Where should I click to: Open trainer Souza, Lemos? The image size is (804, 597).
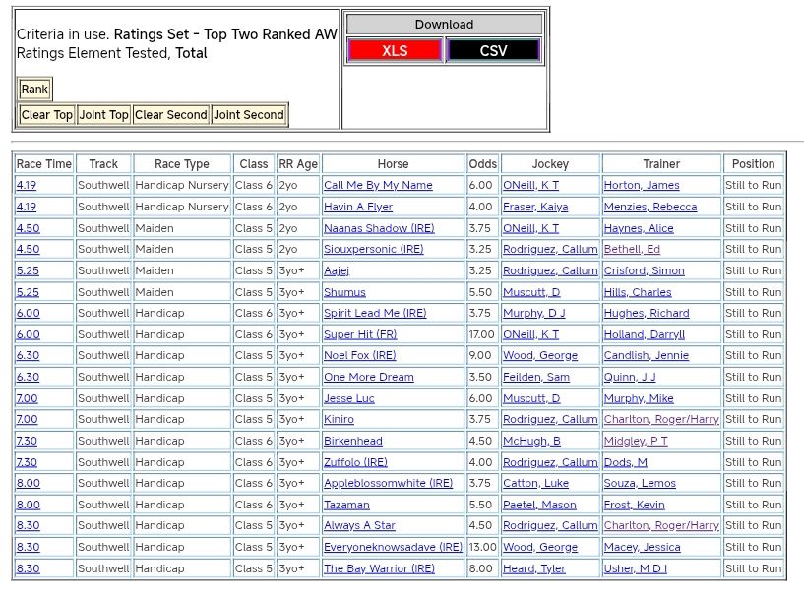[x=640, y=483]
